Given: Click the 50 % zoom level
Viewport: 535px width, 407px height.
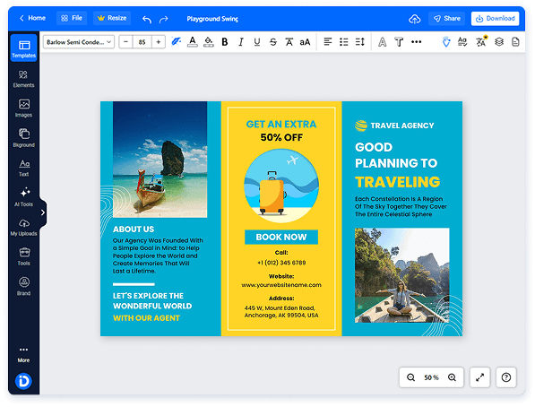Looking at the screenshot, I should click(x=431, y=377).
